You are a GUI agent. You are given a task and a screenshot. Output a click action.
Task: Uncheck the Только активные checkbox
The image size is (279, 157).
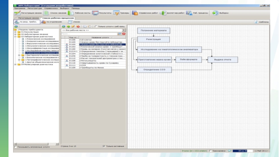pos(104,146)
